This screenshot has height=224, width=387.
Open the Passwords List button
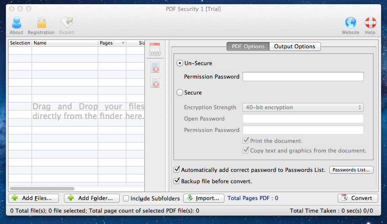pyautogui.click(x=351, y=170)
